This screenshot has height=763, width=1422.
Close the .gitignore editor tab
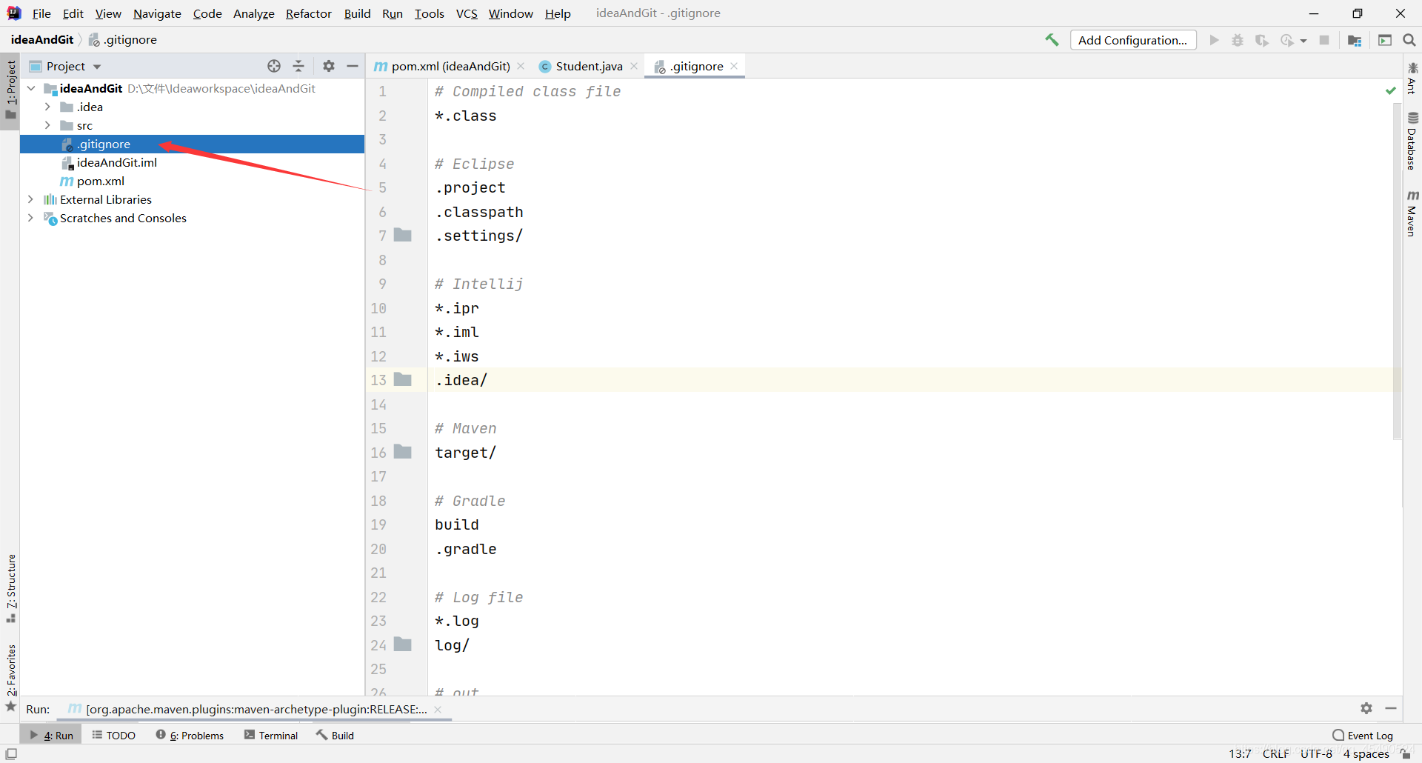pyautogui.click(x=734, y=66)
